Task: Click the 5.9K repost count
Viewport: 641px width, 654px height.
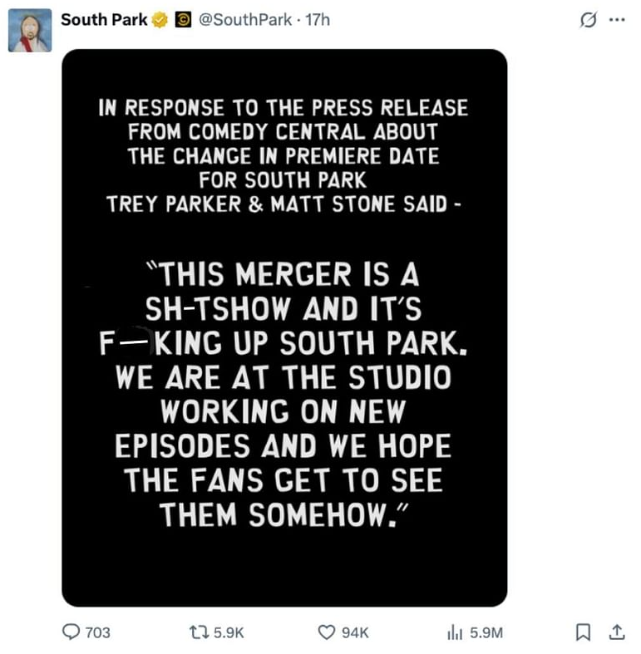Action: point(229,632)
